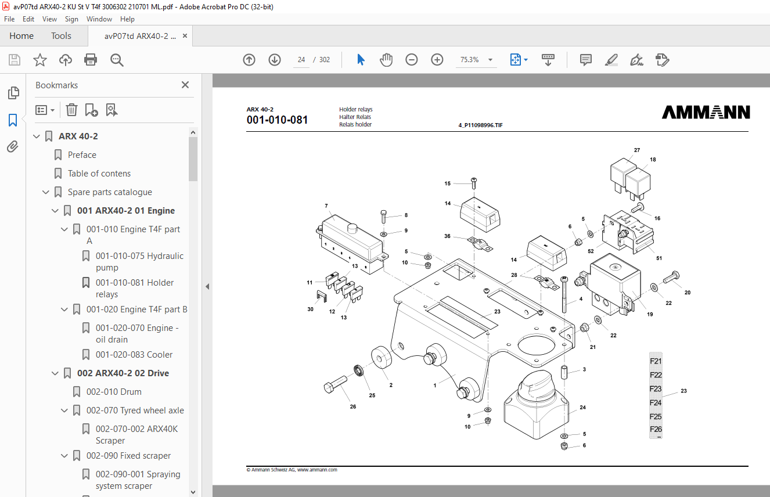This screenshot has height=497, width=770.
Task: Open the Attachments paperclip panel
Action: pos(13,147)
